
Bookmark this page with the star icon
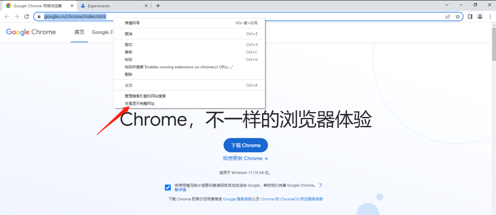point(457,17)
